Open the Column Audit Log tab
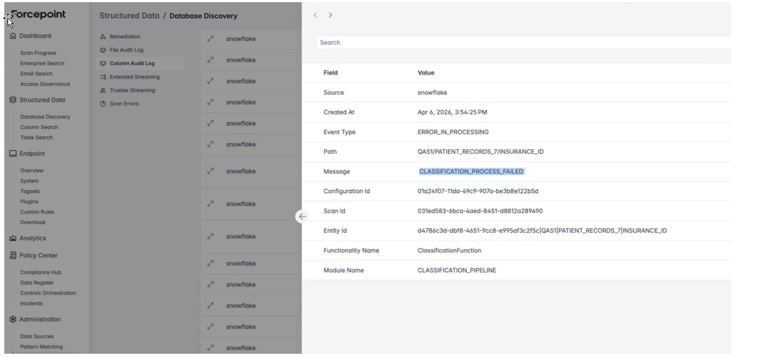This screenshot has width=764, height=357. pos(132,63)
